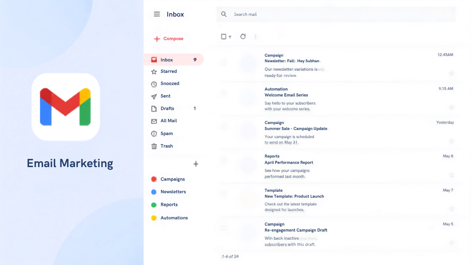Star the April Performance Report email
Image resolution: width=471 pixels, height=265 pixels.
[451, 175]
